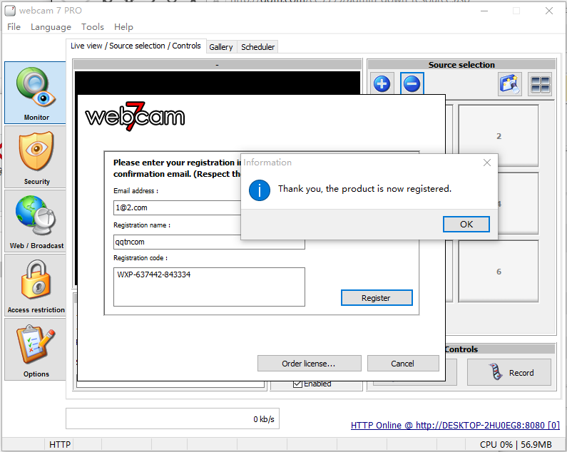Open the HTTP Online server link

tap(455, 426)
